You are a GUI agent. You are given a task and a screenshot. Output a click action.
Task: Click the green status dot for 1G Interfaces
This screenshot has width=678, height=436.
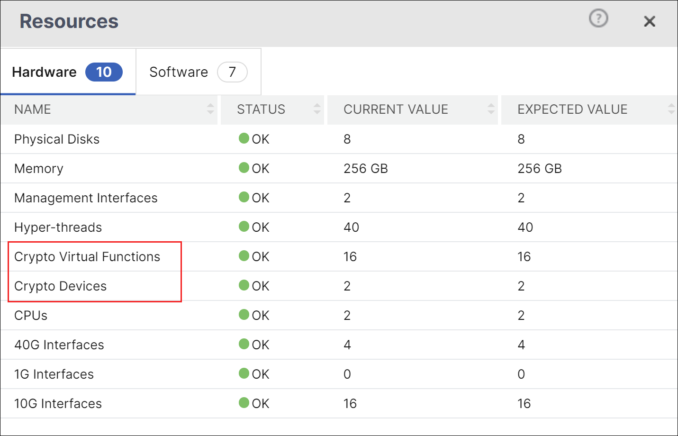(244, 373)
